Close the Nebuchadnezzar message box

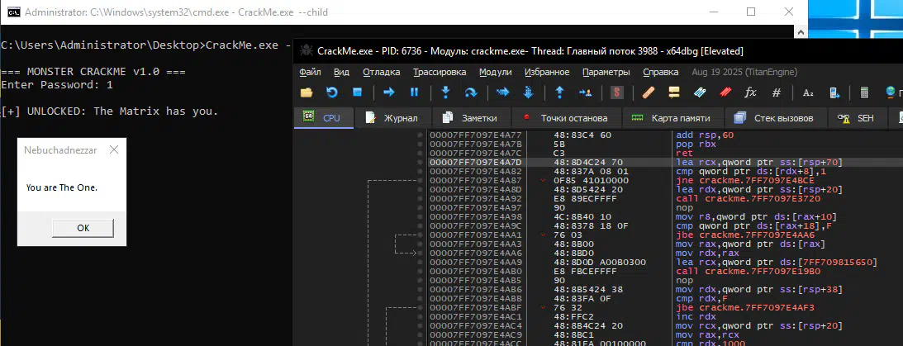tap(114, 150)
